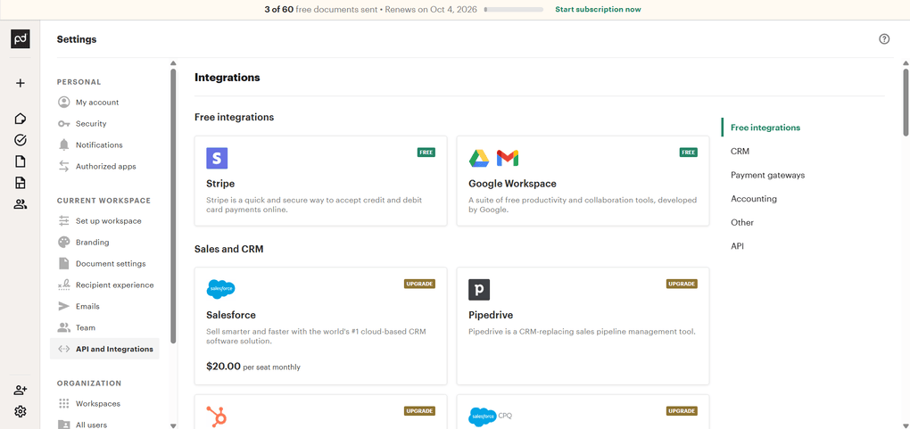This screenshot has height=429, width=910.
Task: Click the Team people icon
Action: (x=64, y=328)
